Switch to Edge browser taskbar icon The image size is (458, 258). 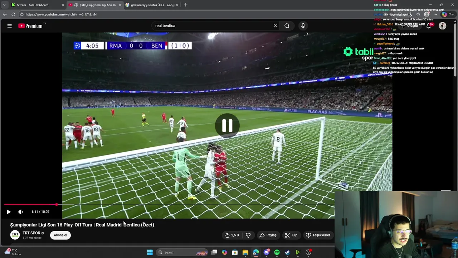[256, 252]
